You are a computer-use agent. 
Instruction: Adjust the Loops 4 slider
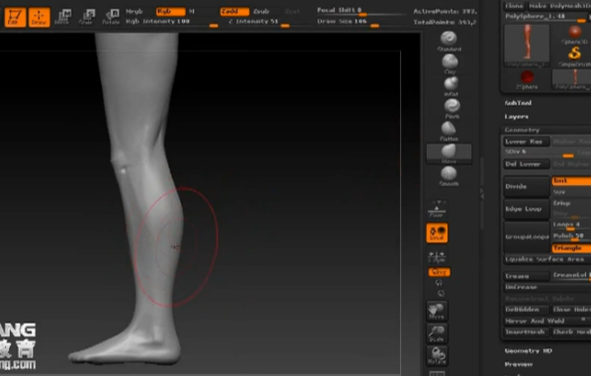(571, 226)
